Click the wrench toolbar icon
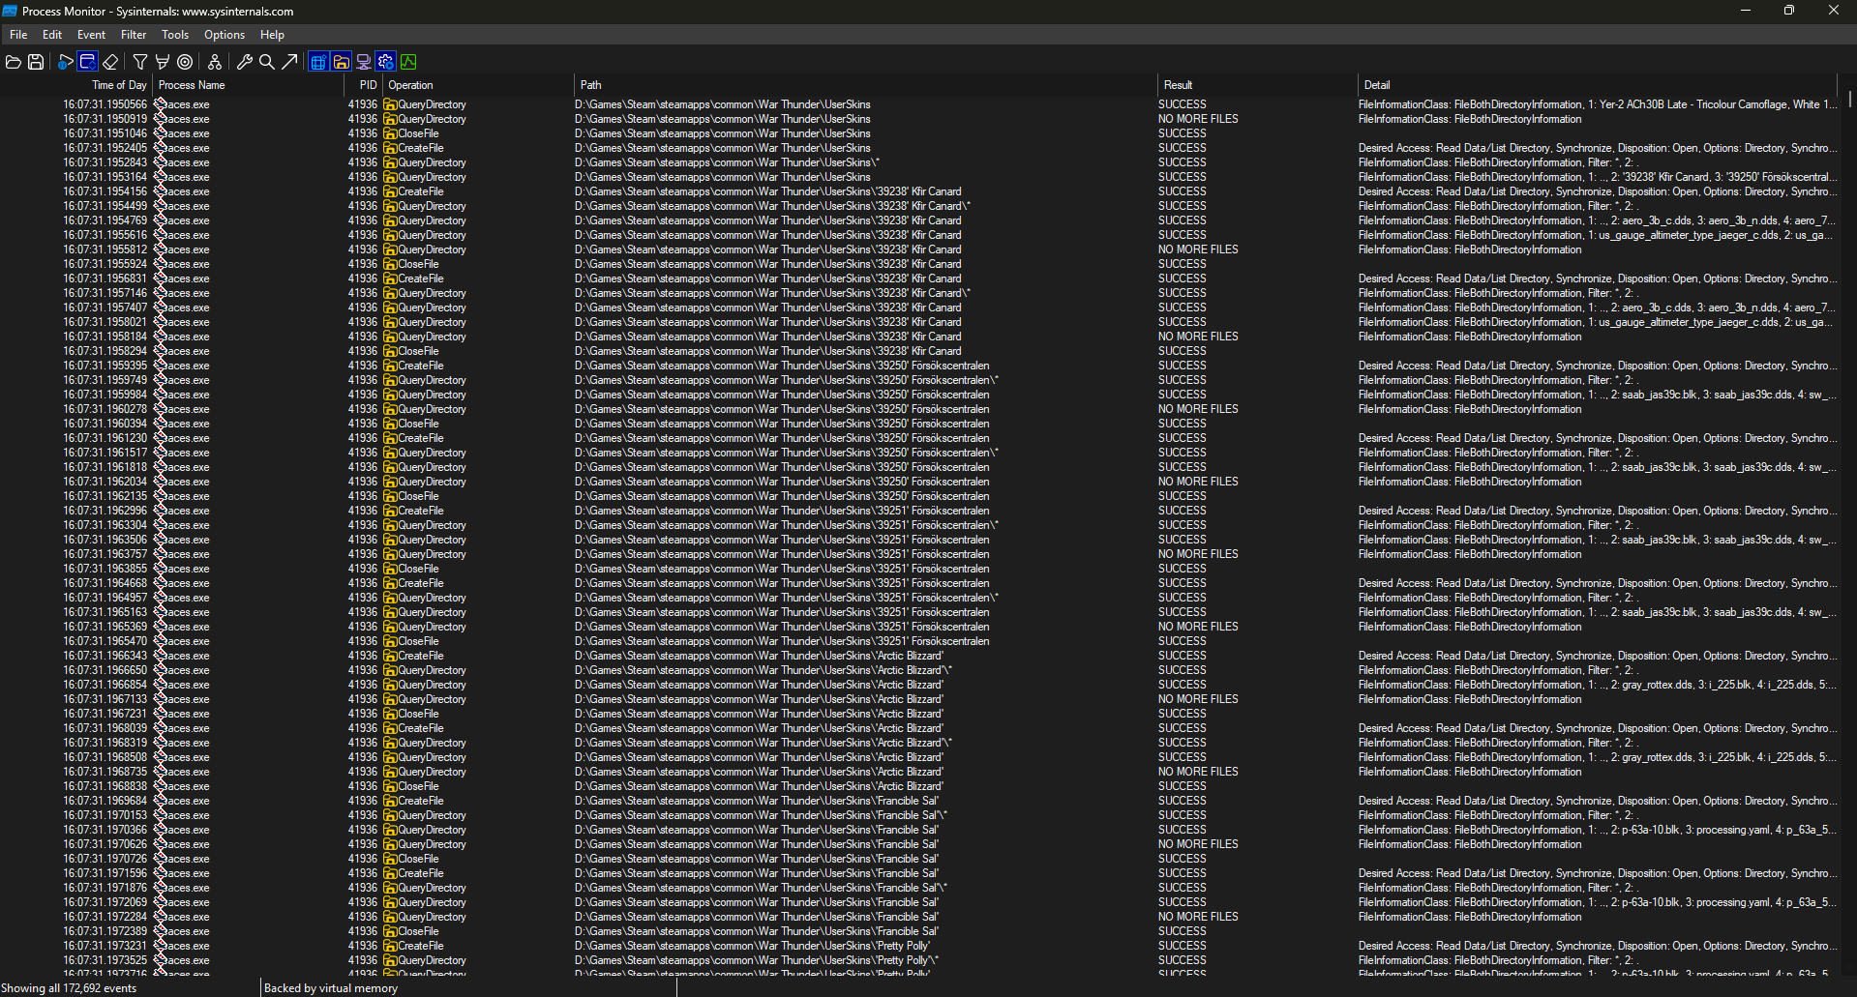Screen dimensions: 1857x997 pos(245,62)
